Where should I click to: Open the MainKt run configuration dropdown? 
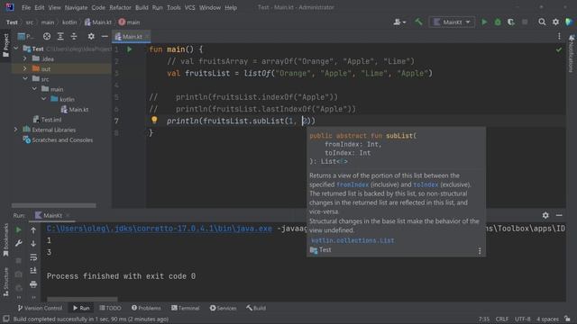click(452, 22)
